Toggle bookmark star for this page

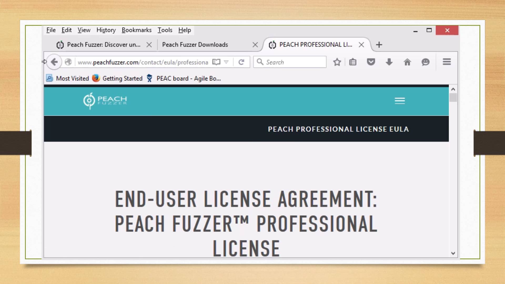pyautogui.click(x=337, y=62)
